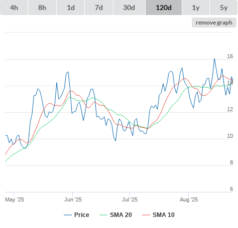Select the 4h time range tab
The image size is (238, 228).
(x=14, y=8)
